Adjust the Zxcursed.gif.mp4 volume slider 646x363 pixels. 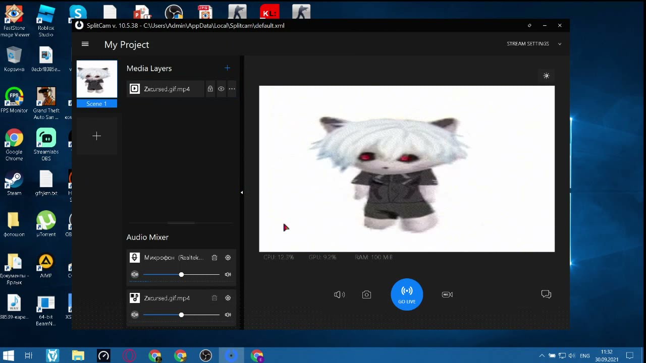coord(181,315)
